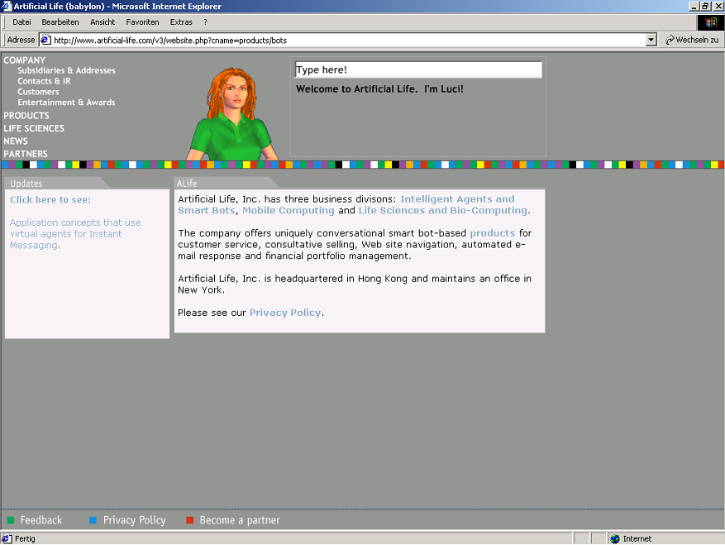
Task: Click the page icon in address bar
Action: [x=45, y=40]
